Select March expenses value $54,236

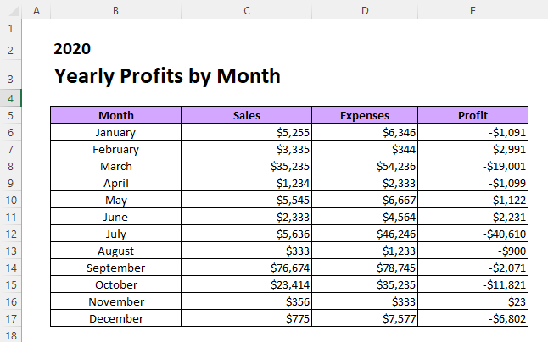tap(365, 166)
